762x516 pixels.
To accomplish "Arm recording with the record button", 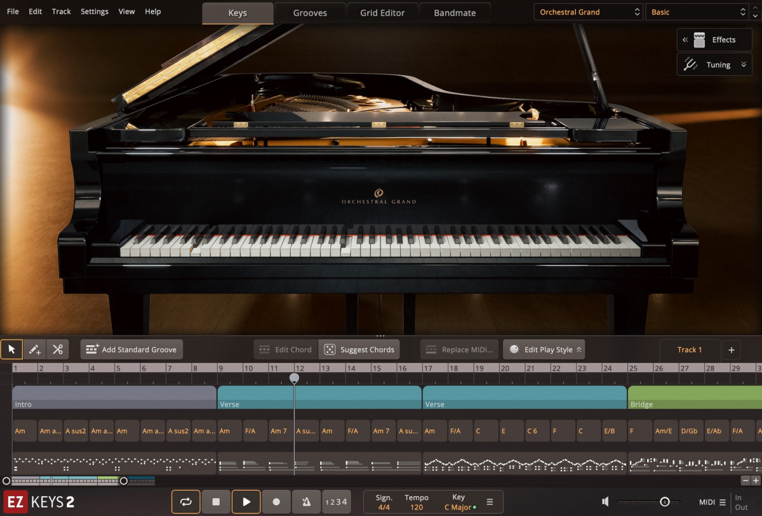I will pos(276,501).
